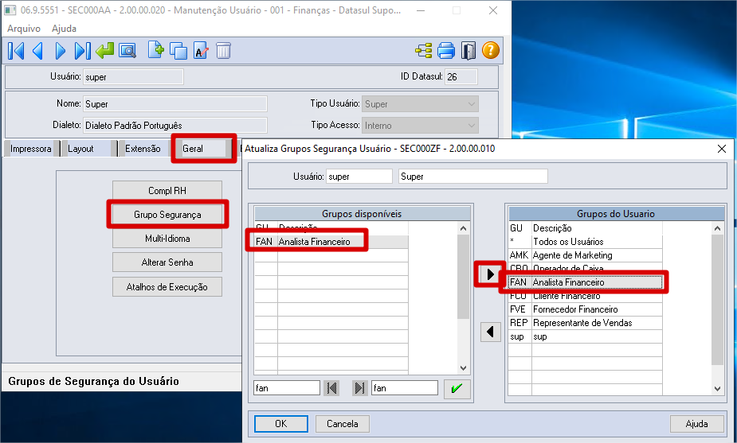This screenshot has height=443, width=737.
Task: Open Tipo Acesso dropdown
Action: click(x=420, y=126)
